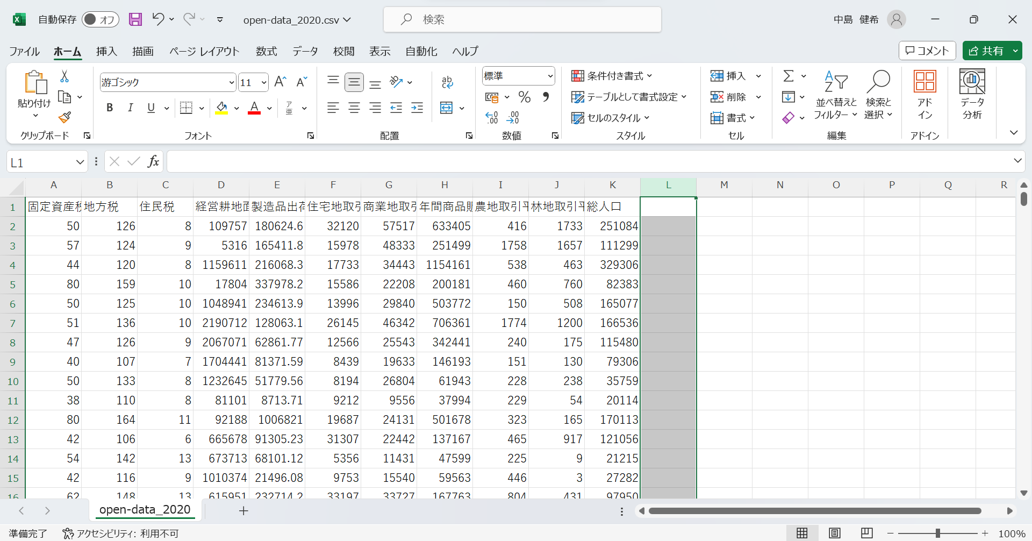The height and width of the screenshot is (541, 1032).
Task: Click the Increase Font Size icon
Action: [x=280, y=82]
